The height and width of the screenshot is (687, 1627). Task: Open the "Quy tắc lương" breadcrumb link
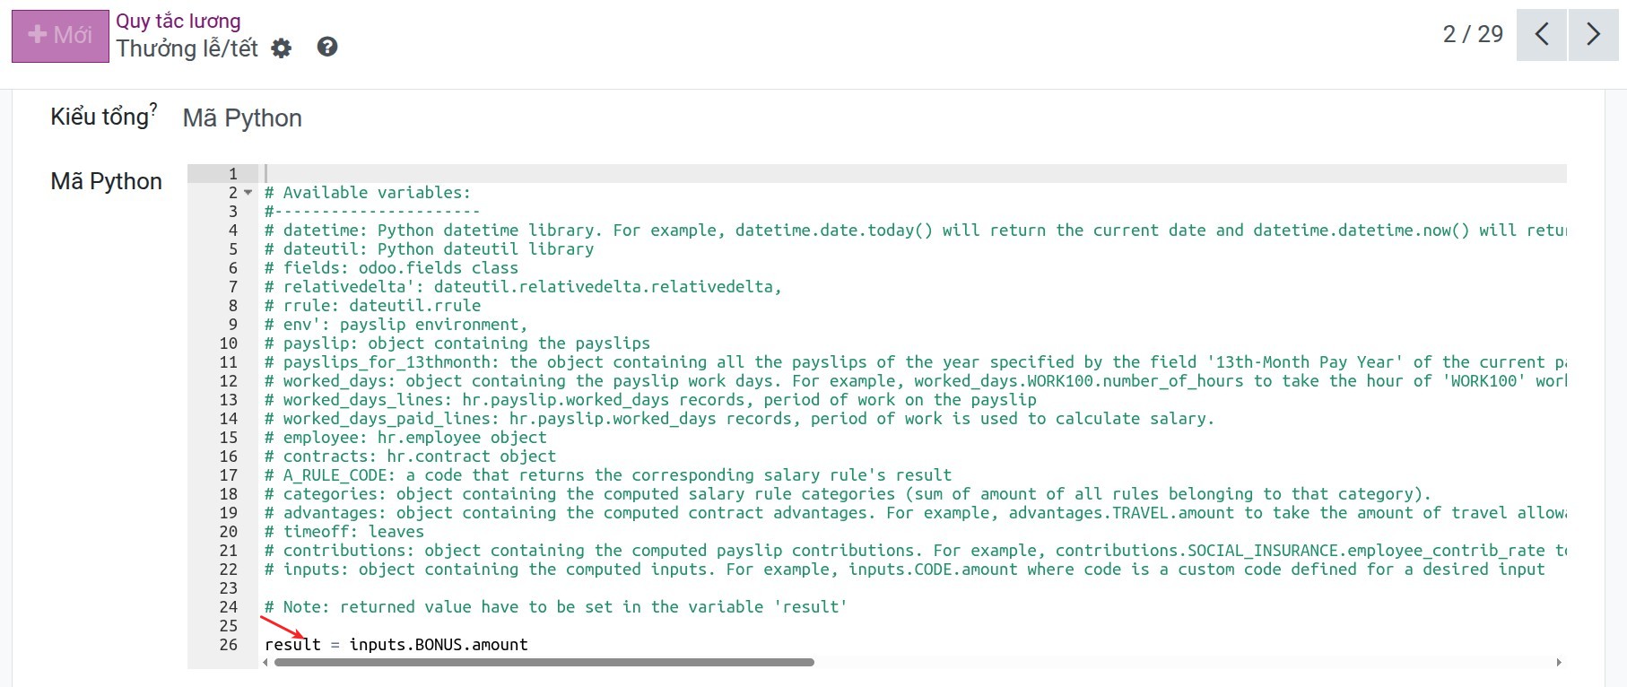[178, 21]
